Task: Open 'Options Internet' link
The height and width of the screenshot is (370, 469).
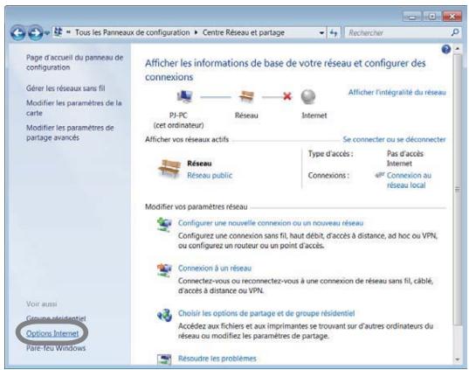Action: [x=52, y=333]
